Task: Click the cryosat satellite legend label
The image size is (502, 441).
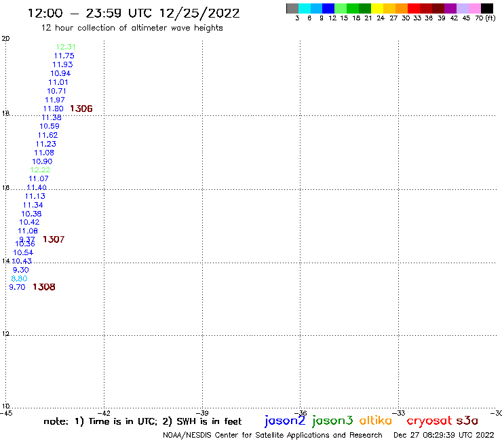Action: tap(429, 421)
